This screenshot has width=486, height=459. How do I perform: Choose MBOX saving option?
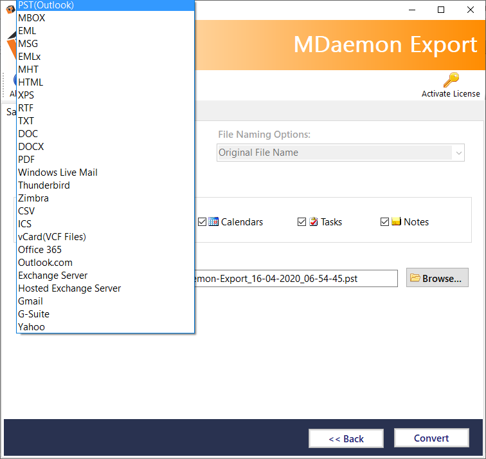point(105,18)
